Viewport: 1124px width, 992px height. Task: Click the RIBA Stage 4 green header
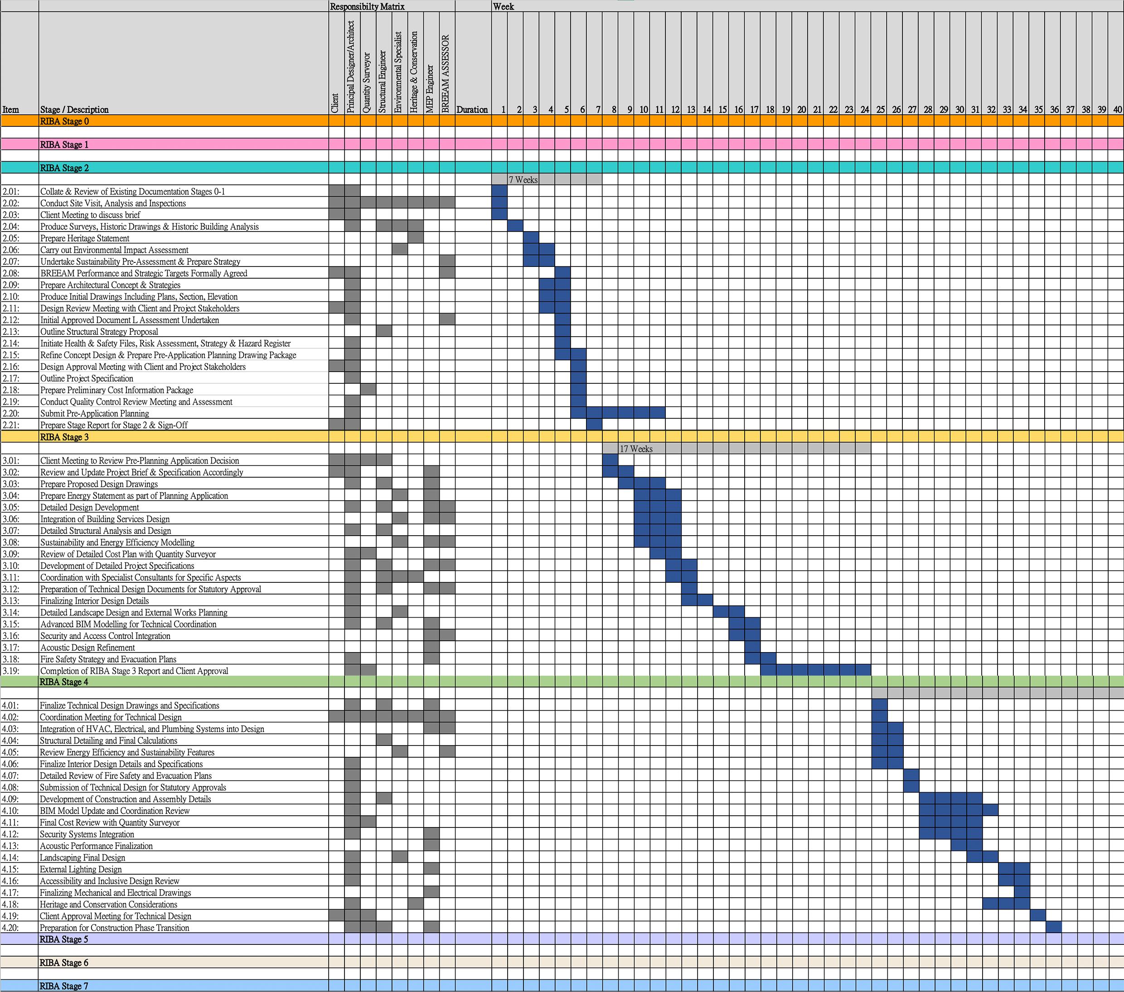point(64,682)
